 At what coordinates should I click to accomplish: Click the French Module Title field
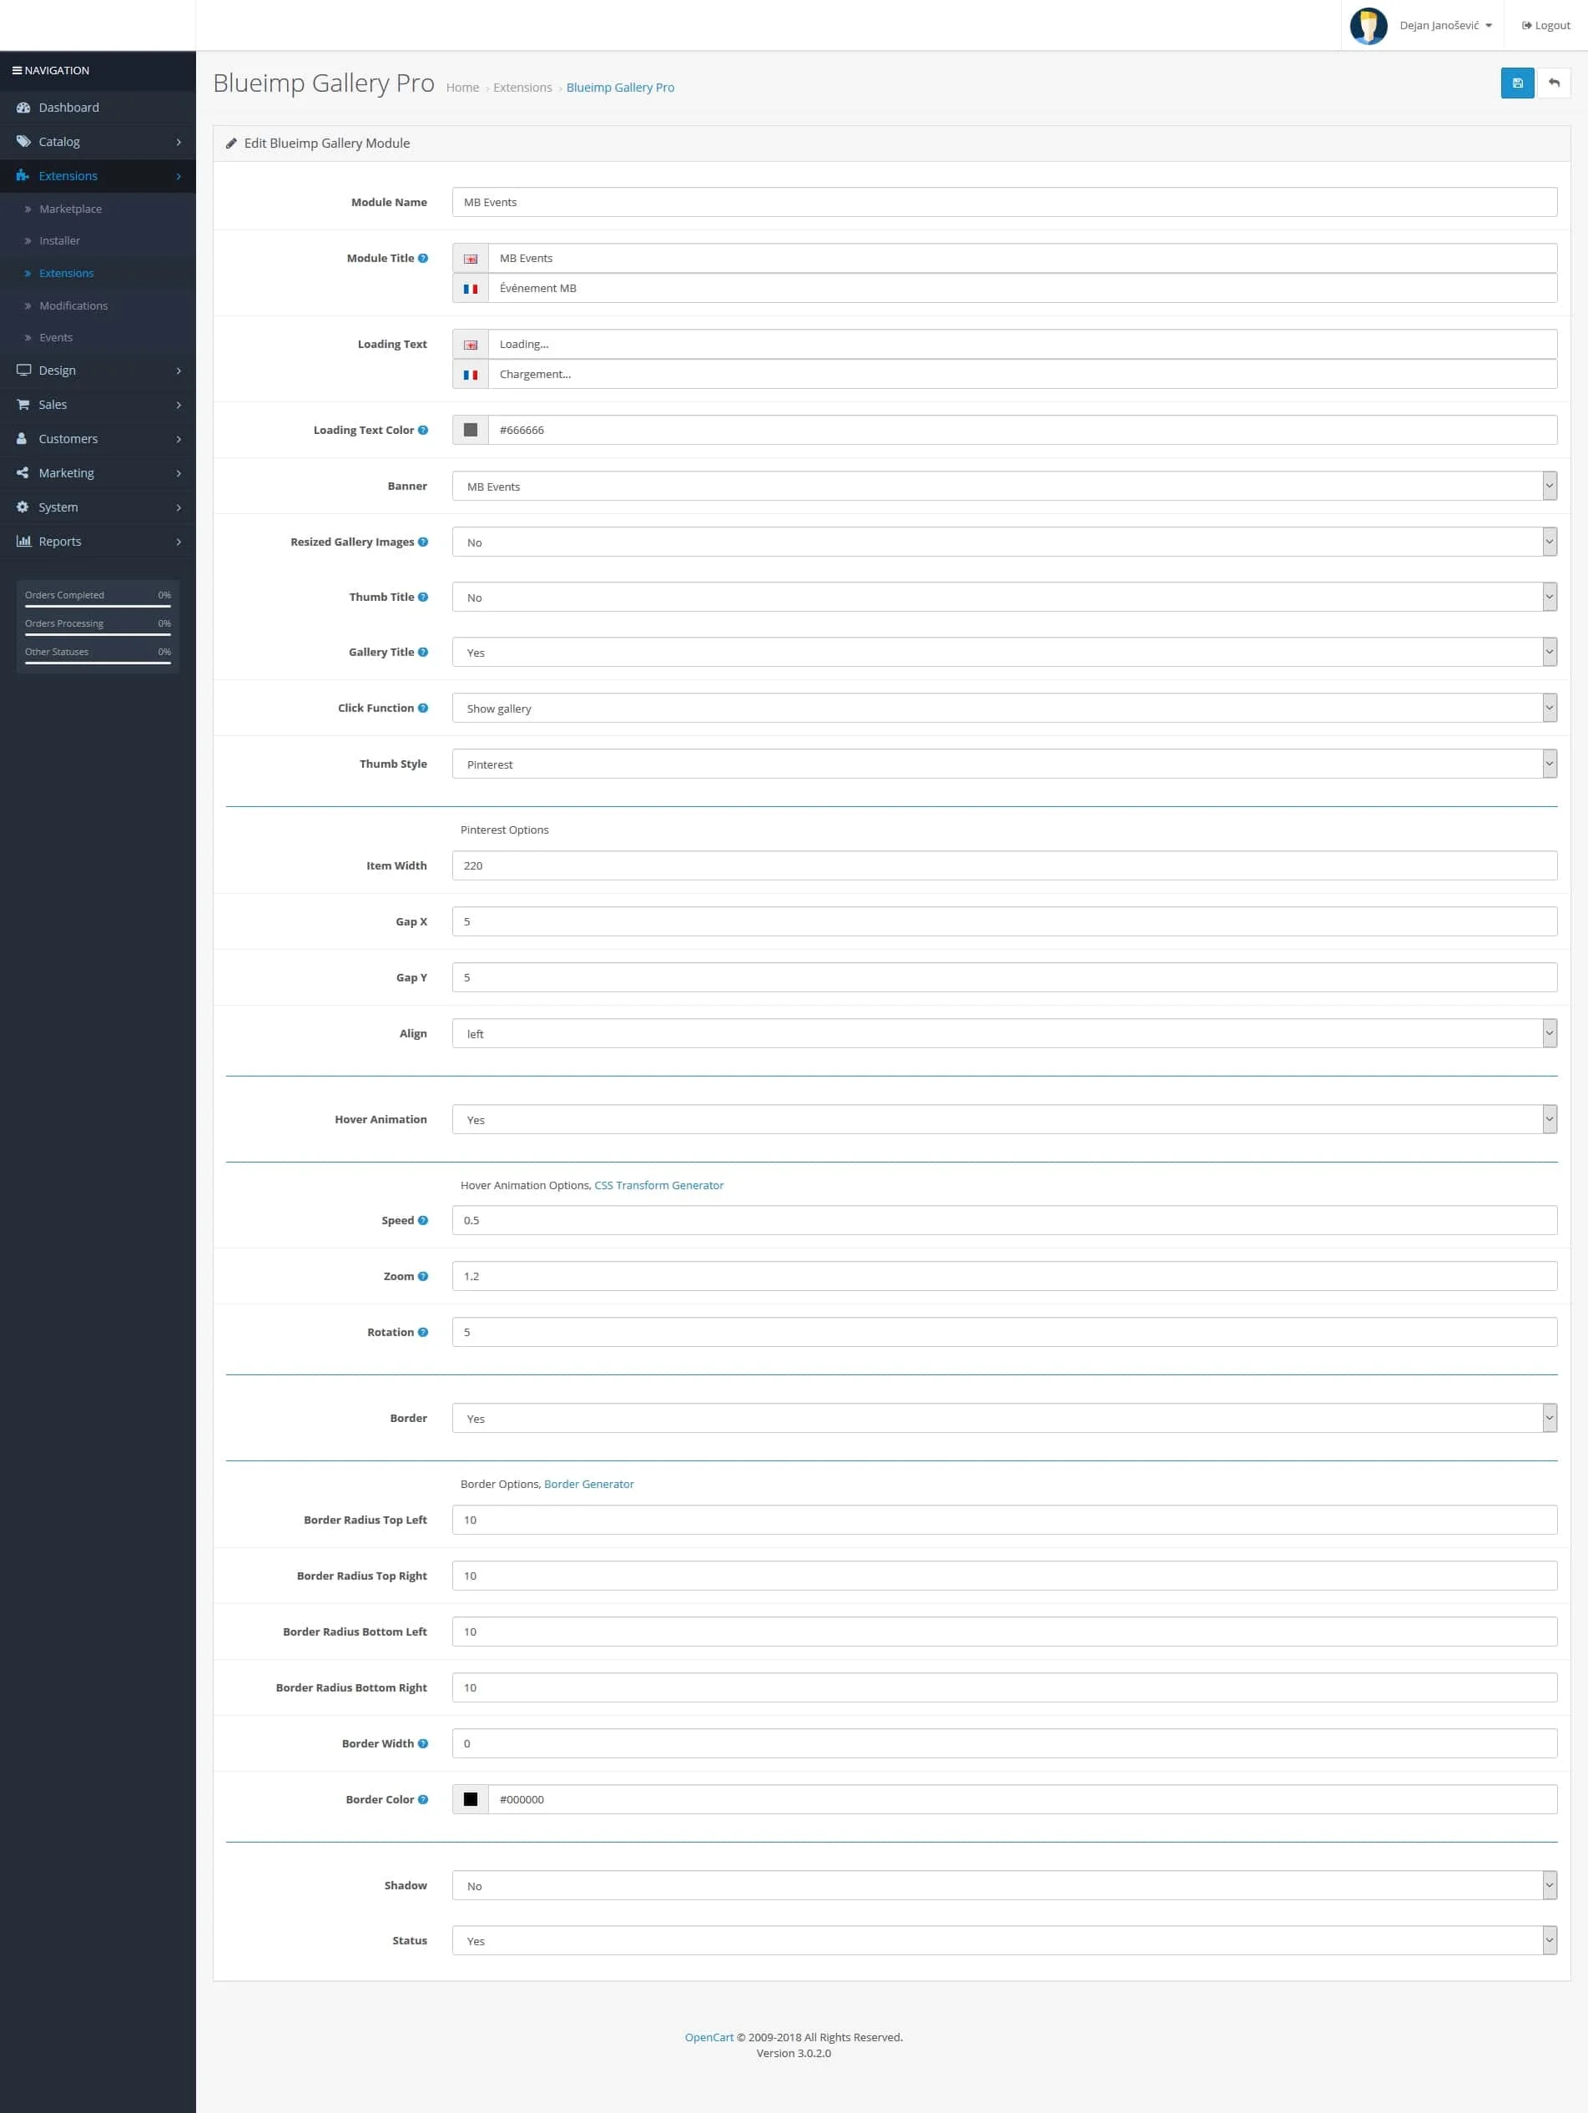click(1022, 289)
